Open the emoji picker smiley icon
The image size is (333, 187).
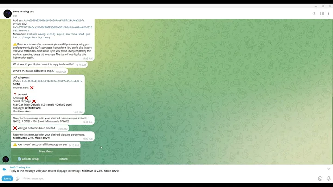point(320,179)
